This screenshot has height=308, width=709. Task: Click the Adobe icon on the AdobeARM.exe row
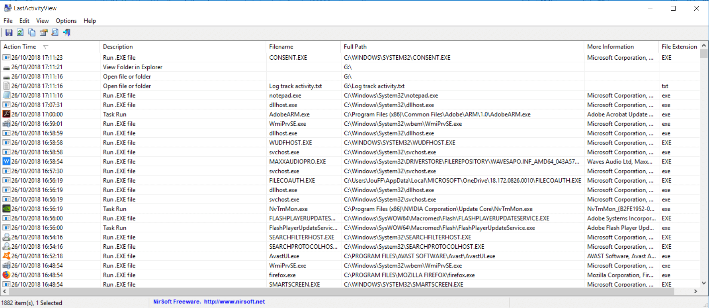click(x=6, y=114)
